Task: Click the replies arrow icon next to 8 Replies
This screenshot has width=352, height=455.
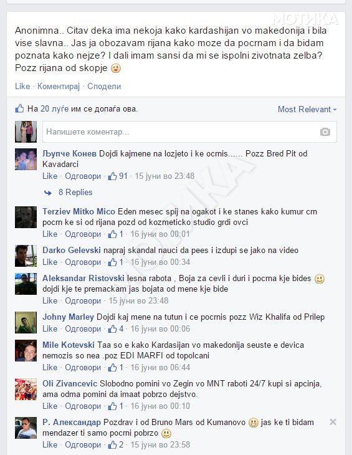Action: [48, 193]
